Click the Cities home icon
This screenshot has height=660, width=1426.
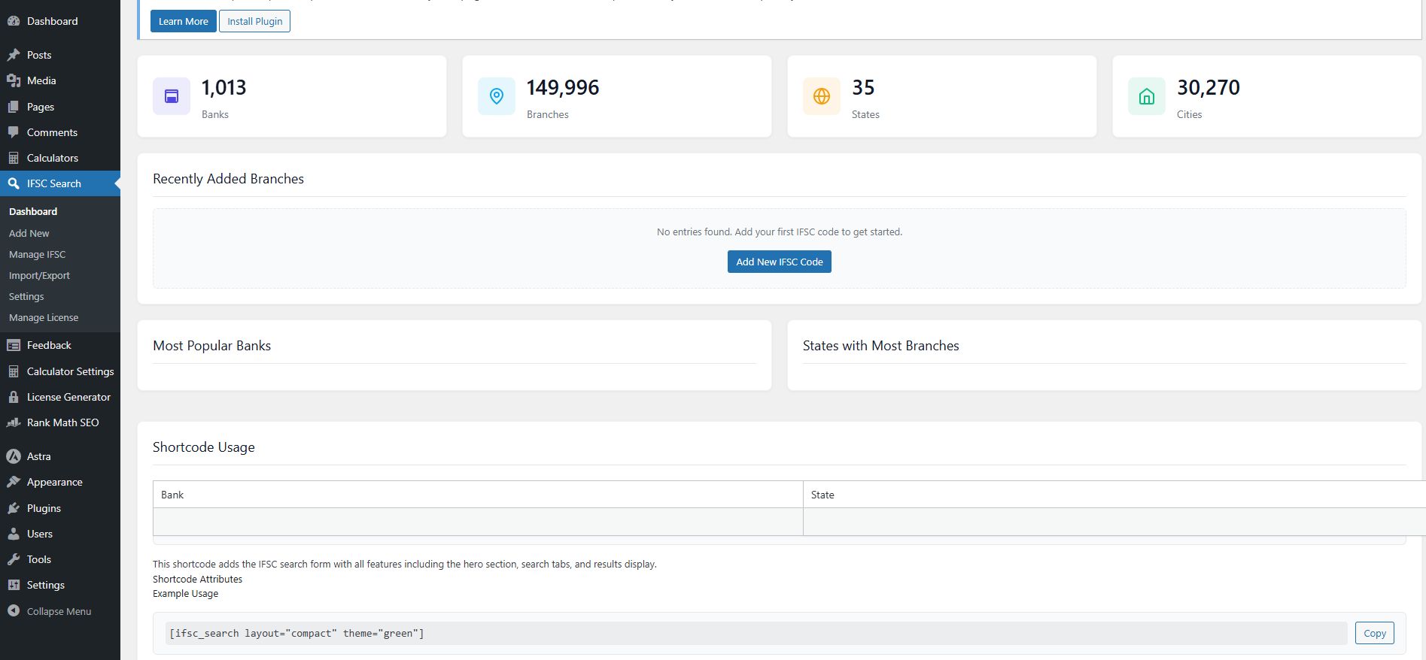tap(1147, 96)
